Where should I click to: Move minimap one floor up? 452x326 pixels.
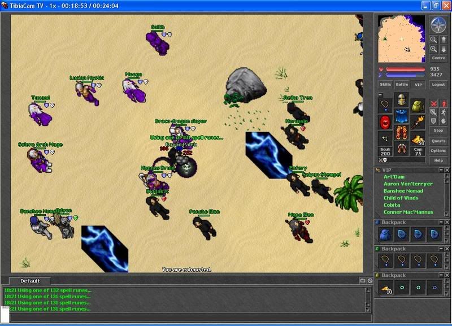coord(444,40)
